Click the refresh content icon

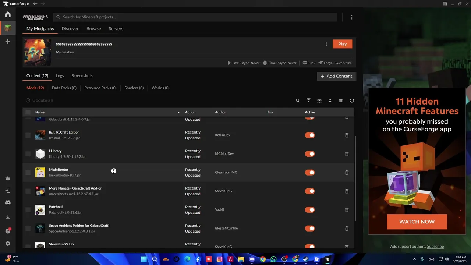pos(352,100)
